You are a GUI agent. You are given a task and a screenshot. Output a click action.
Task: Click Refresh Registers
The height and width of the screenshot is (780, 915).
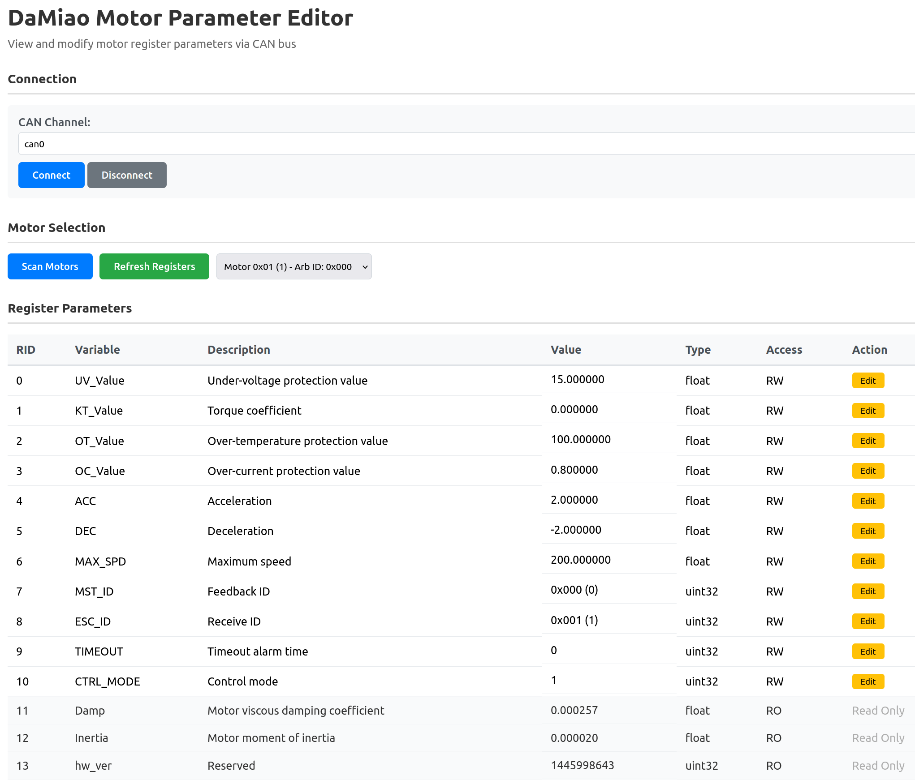[154, 266]
